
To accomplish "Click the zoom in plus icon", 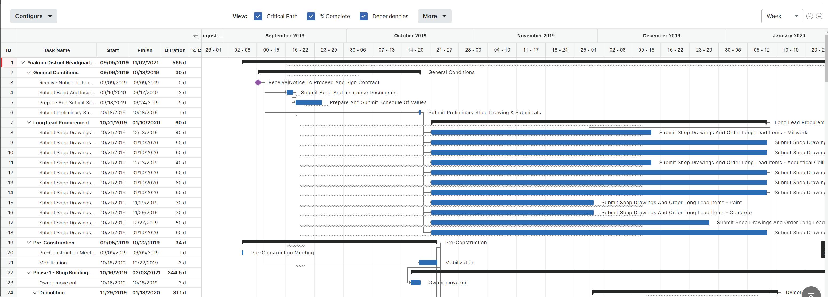I will (x=819, y=16).
